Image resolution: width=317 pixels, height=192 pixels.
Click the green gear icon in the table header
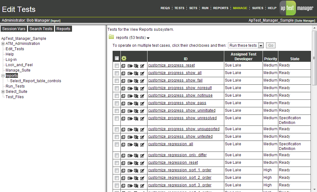124,58
